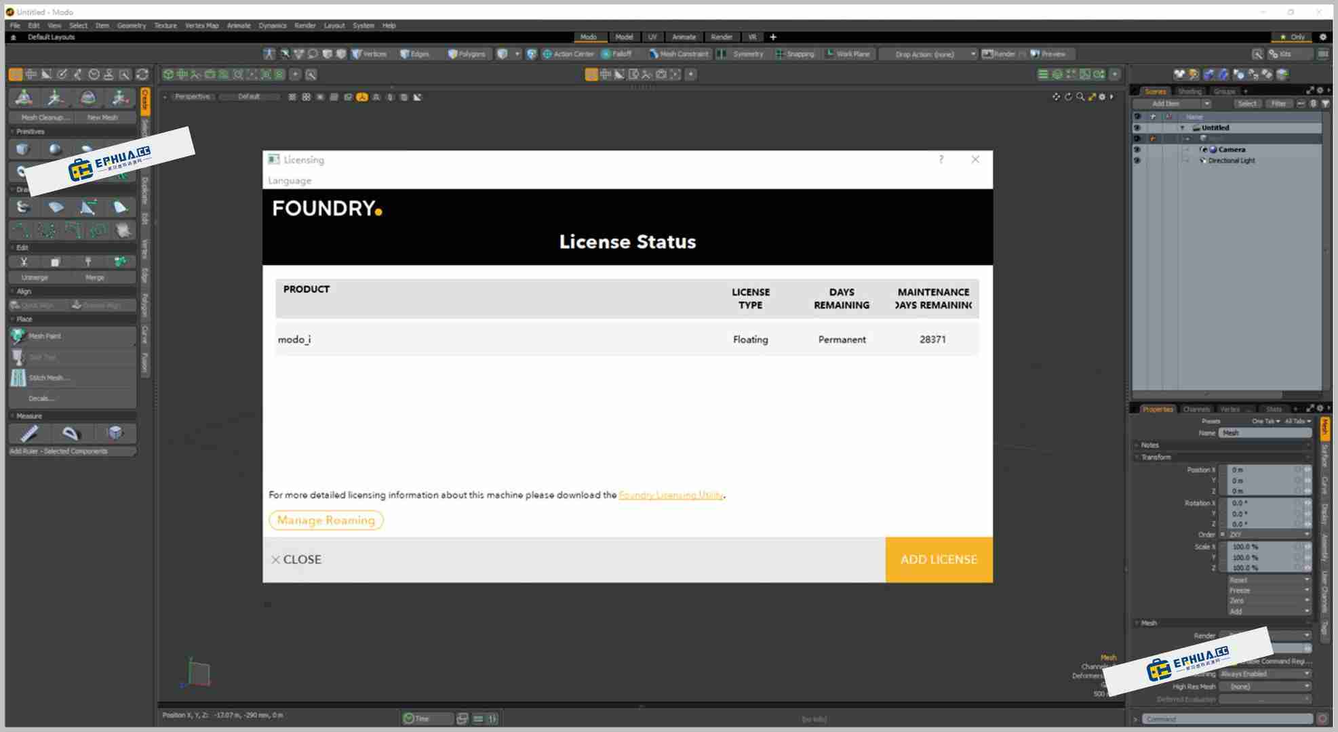This screenshot has width=1338, height=732.
Task: Open the Drop Action dropdown
Action: [928, 54]
